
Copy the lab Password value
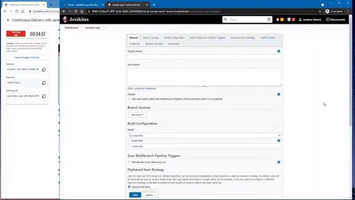(44, 83)
